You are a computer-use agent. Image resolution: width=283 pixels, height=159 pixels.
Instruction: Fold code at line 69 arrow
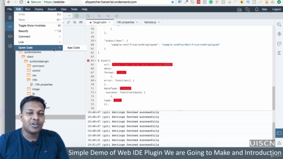(x=96, y=80)
